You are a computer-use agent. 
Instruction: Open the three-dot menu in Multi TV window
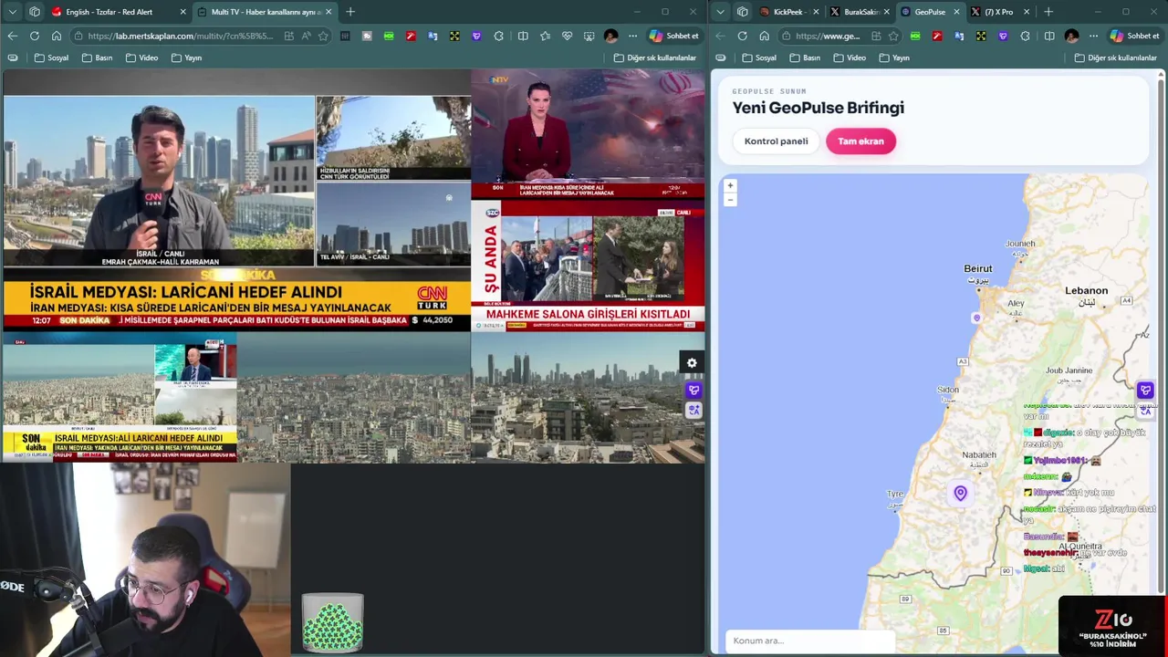632,36
